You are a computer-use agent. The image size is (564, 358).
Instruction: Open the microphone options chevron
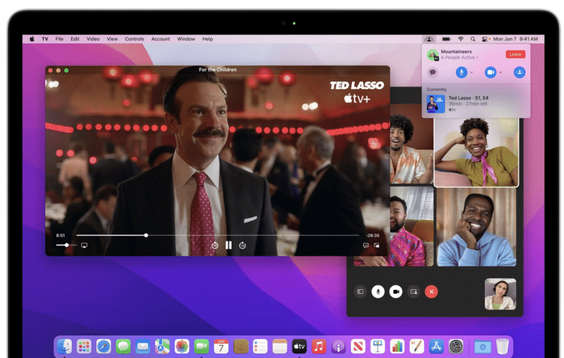click(472, 72)
